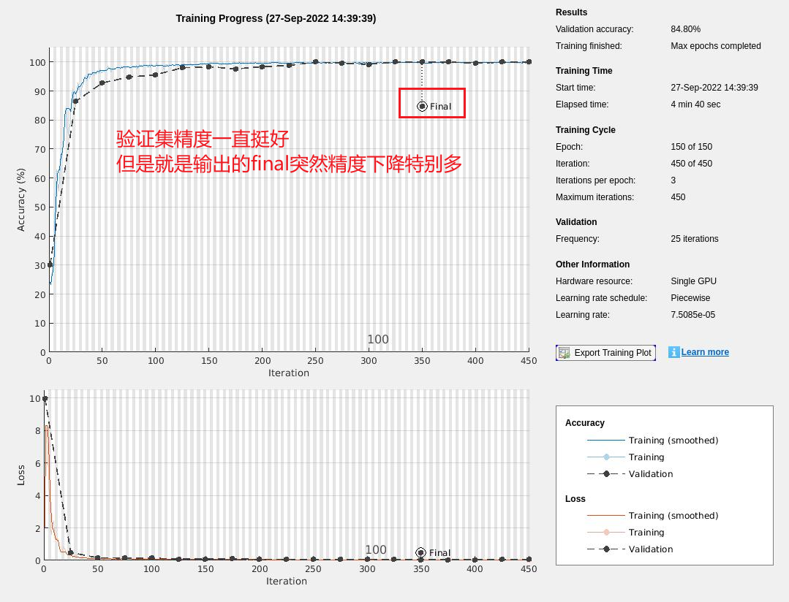Screen dimensions: 789x602
Task: Click the Max epochs completed status text
Action: (716, 46)
